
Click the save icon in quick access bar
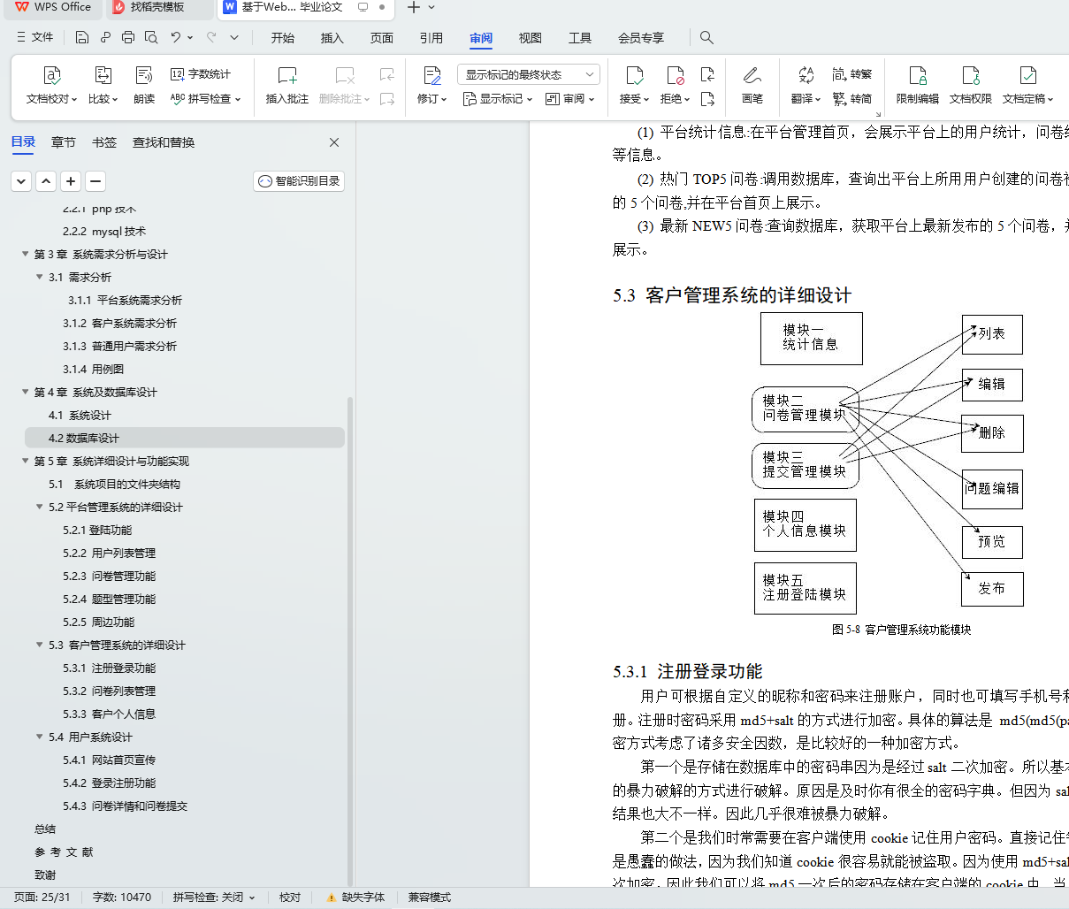(82, 37)
